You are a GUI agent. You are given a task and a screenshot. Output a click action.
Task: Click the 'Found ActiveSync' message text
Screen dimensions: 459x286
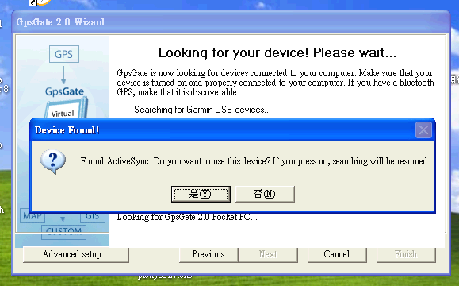(254, 161)
